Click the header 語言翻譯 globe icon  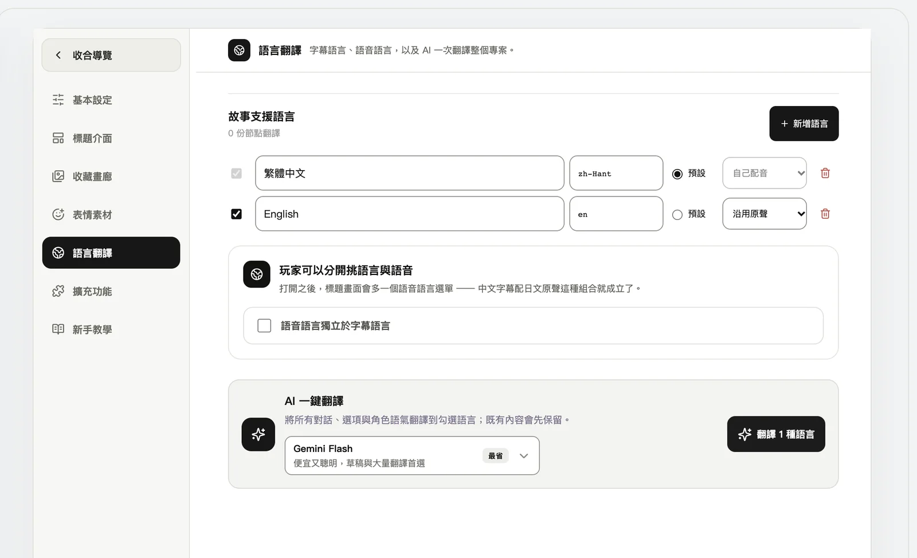click(x=239, y=50)
